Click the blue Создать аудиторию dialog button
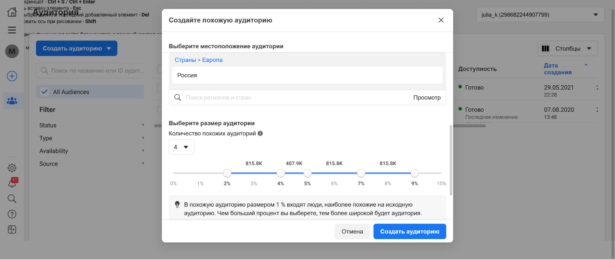 pyautogui.click(x=409, y=231)
